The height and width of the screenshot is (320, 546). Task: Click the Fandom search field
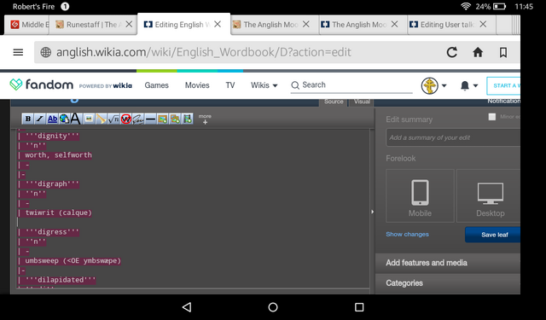[351, 85]
